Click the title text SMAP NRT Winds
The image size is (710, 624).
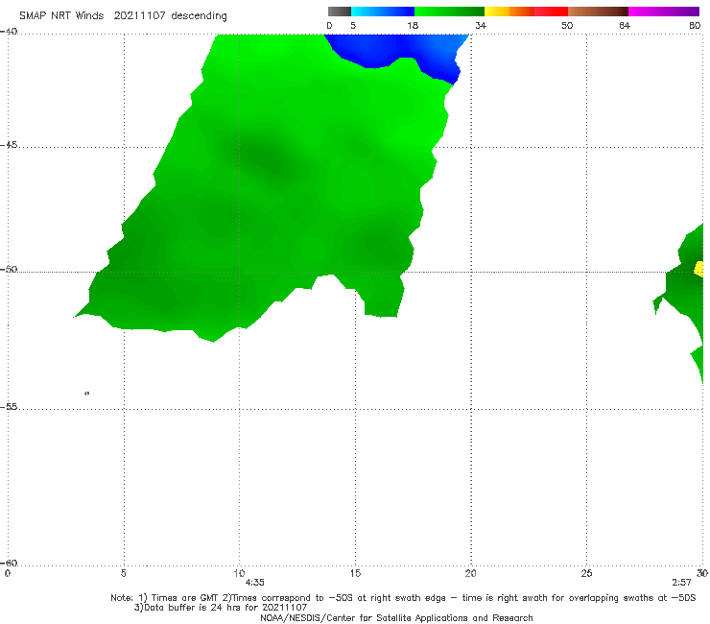tap(61, 15)
